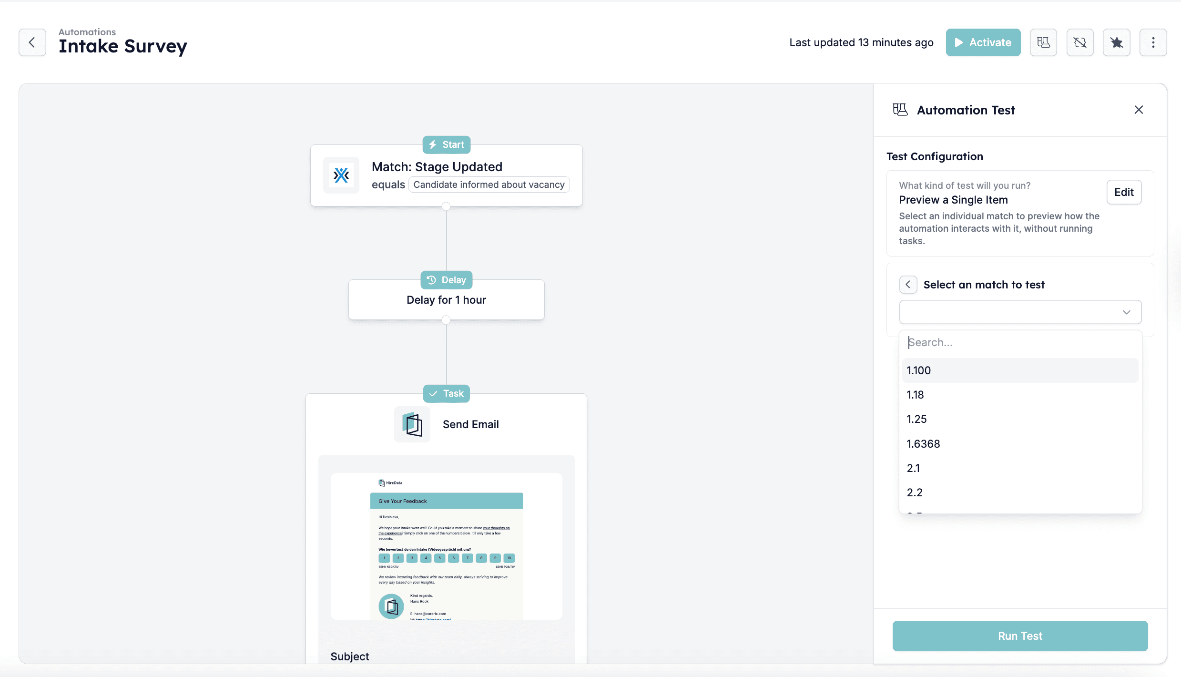The height and width of the screenshot is (677, 1181).
Task: Click the Last updated 13 minutes ago text
Action: point(861,42)
